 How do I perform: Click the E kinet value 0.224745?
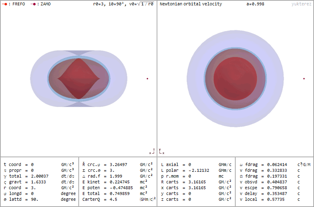click(120, 182)
